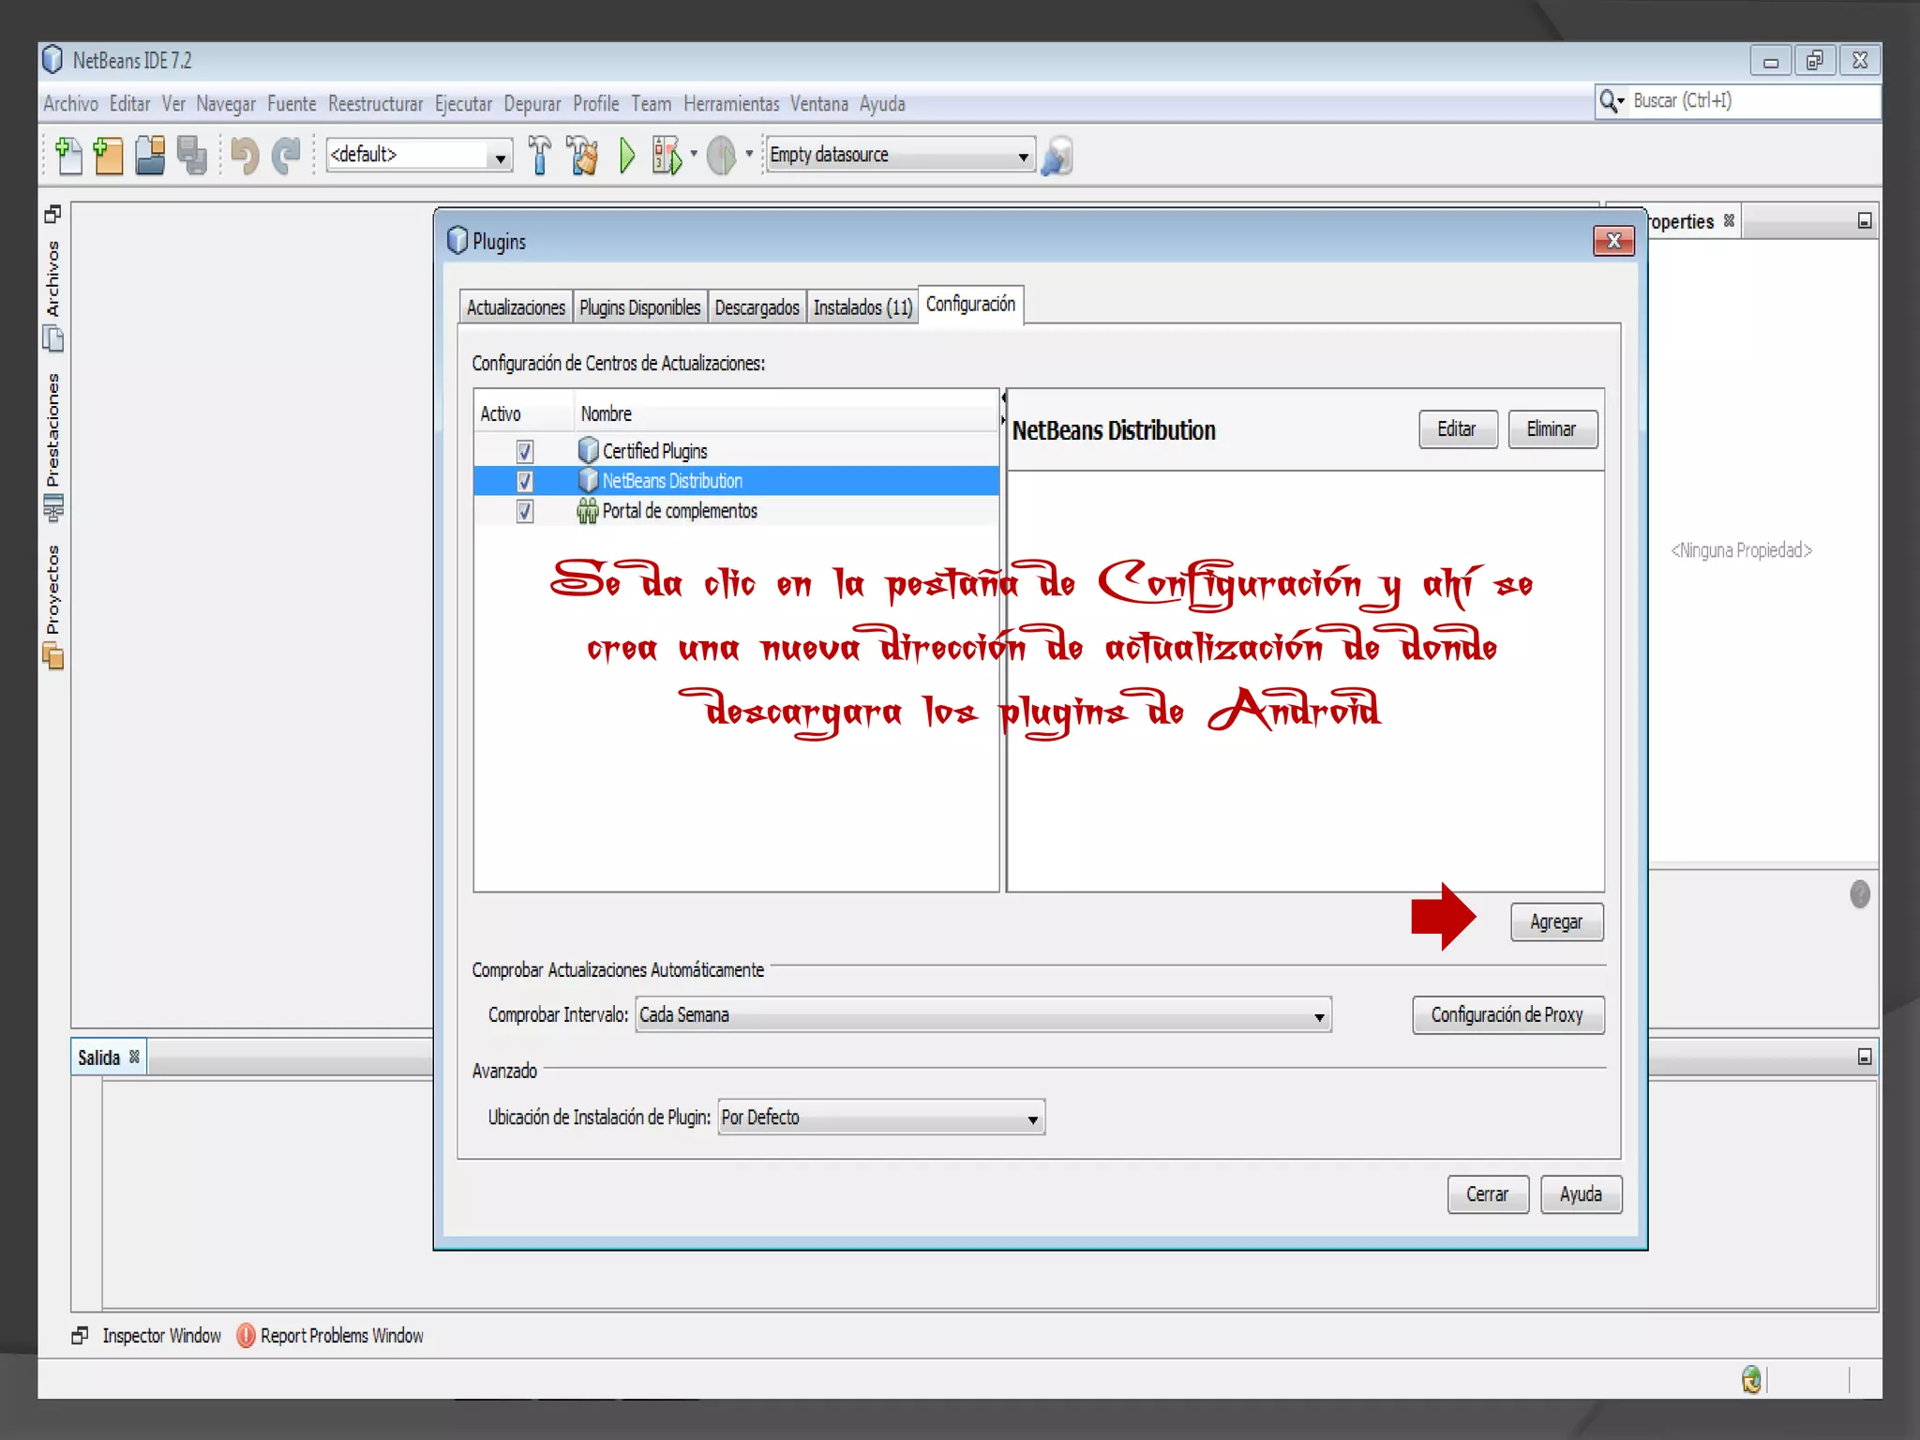
Task: Click the New Project toolbar icon
Action: point(109,156)
